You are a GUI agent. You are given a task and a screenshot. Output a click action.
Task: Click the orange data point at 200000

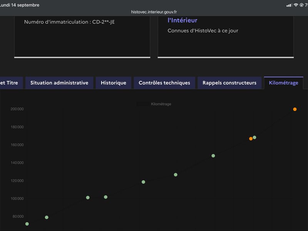[295, 109]
